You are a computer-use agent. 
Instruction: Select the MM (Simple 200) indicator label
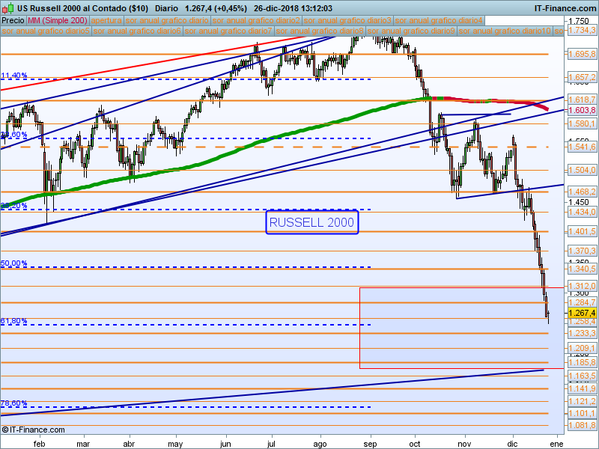click(58, 21)
